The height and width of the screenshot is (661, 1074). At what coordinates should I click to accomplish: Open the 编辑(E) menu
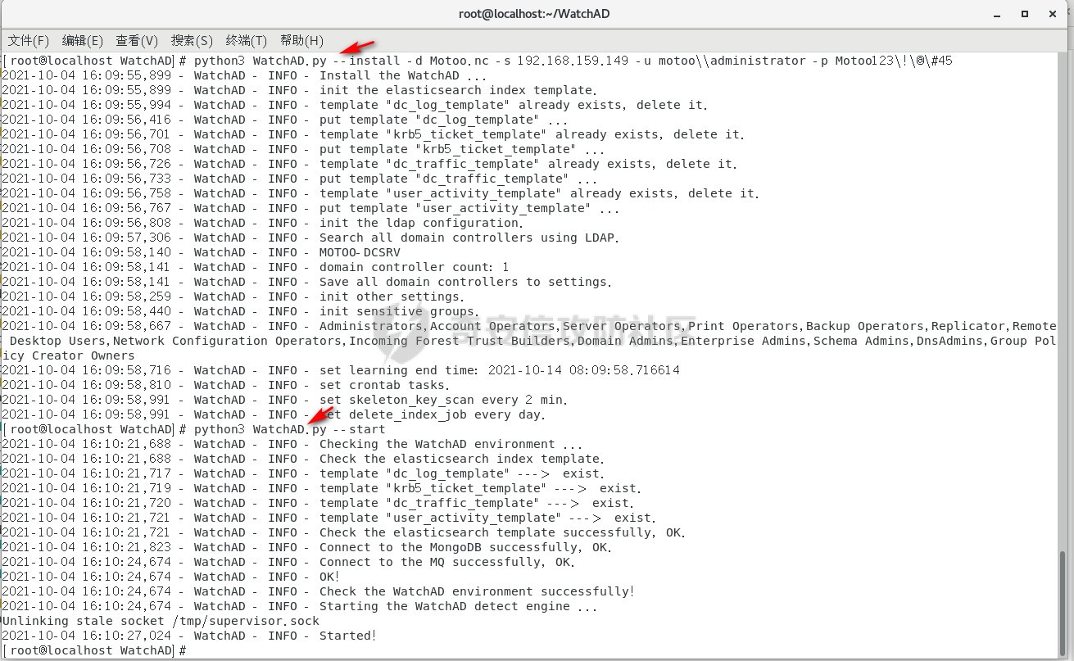coord(83,40)
